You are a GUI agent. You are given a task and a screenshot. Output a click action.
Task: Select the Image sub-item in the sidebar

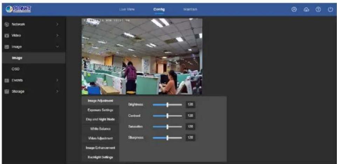point(34,58)
